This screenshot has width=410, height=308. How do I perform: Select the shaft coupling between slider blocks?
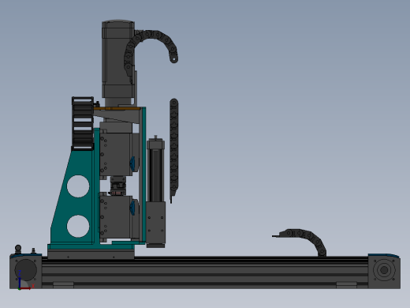[117, 186]
